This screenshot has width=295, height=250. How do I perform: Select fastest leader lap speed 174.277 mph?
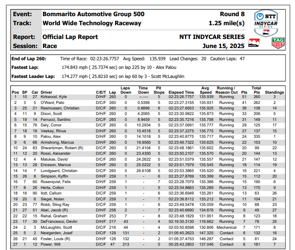click(75, 76)
